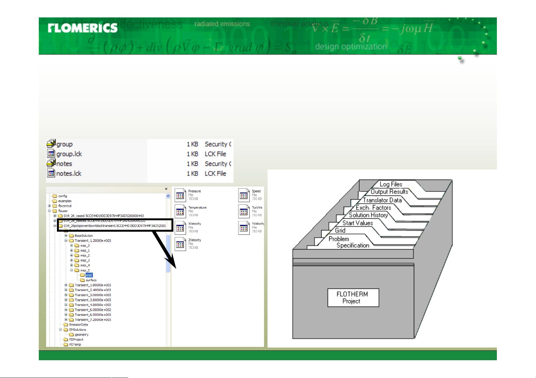Click the EmissionData folder icon
Viewport: 536px width, 378px height.
pyautogui.click(x=66, y=325)
